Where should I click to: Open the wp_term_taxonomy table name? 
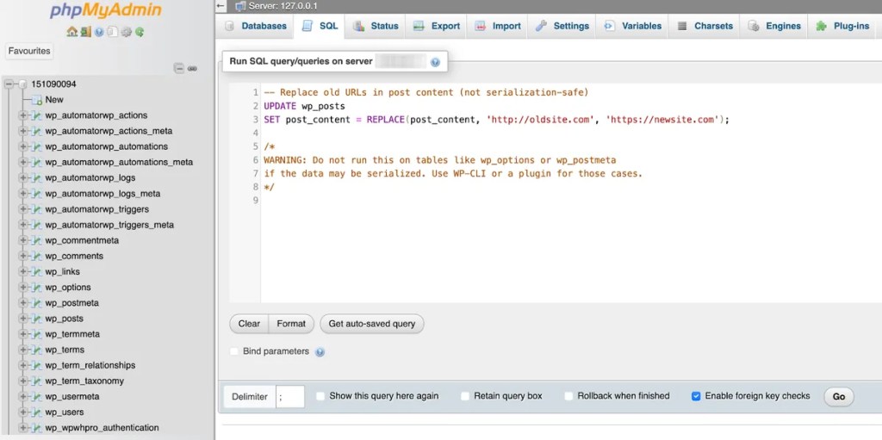(84, 381)
